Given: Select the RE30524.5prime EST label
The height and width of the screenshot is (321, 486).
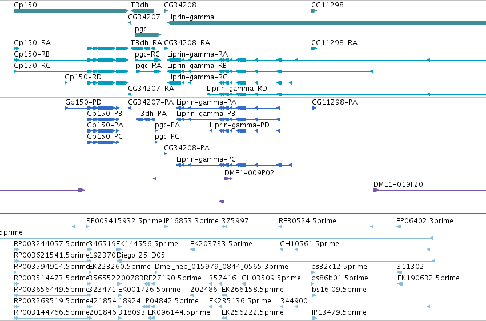Looking at the screenshot, I should click(x=307, y=221).
